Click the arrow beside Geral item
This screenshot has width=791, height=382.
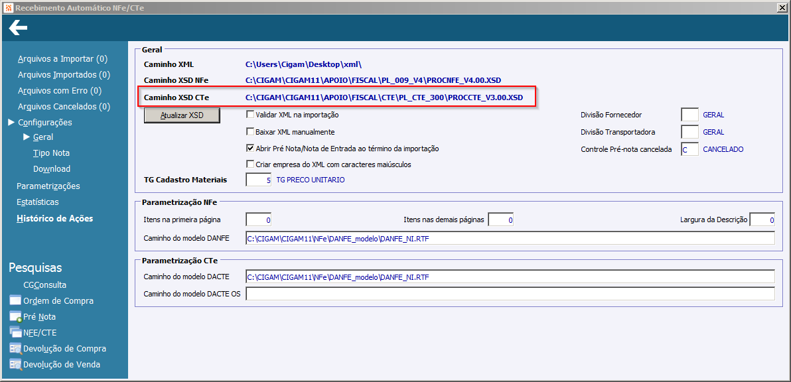(27, 137)
